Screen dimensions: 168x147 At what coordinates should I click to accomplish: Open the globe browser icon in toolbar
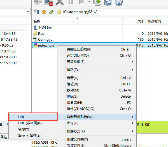click(119, 2)
